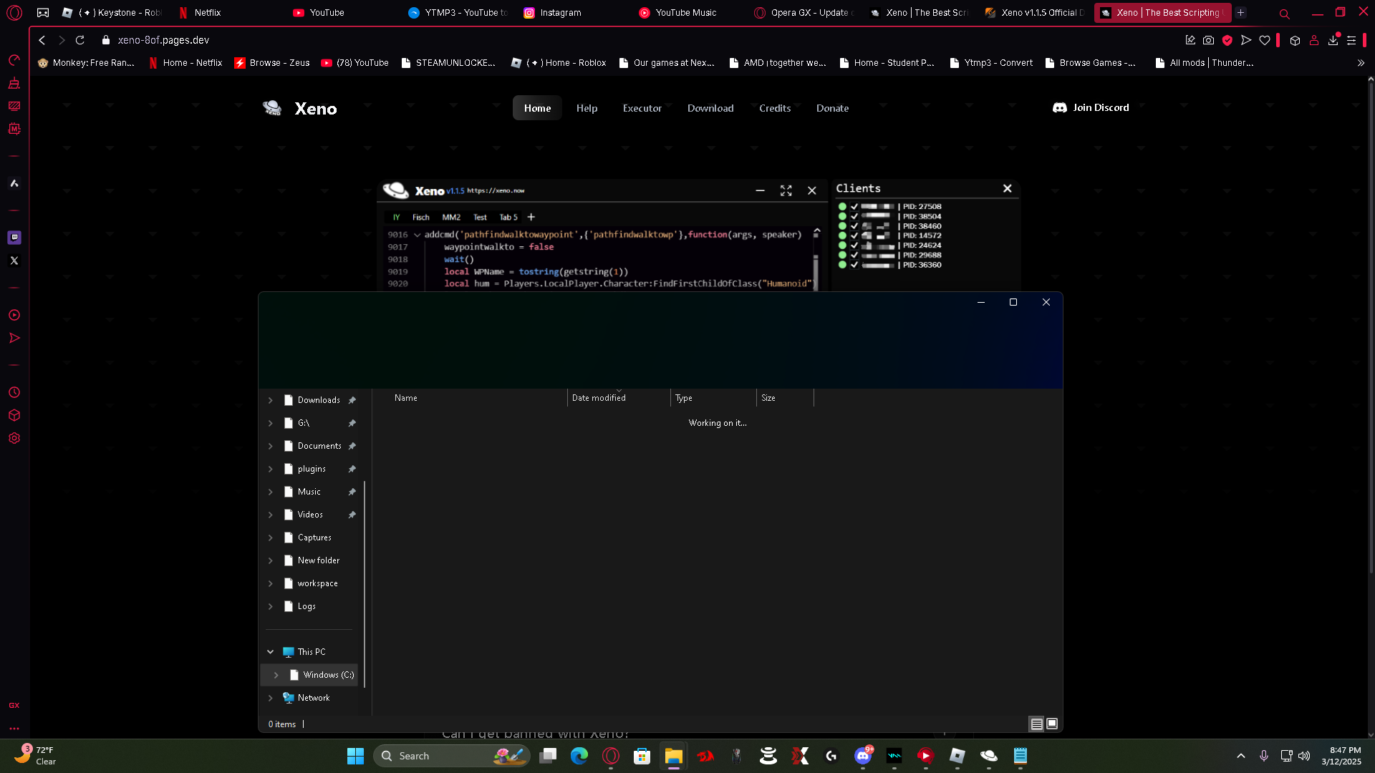Open STEAMUNLOCKED bookmark
Viewport: 1375px width, 773px height.
tap(449, 63)
